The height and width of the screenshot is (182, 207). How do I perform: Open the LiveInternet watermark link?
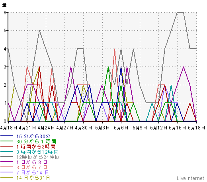[x=191, y=178]
